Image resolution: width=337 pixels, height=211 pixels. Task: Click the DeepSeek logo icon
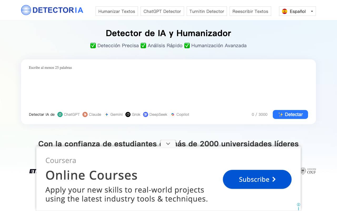[146, 114]
